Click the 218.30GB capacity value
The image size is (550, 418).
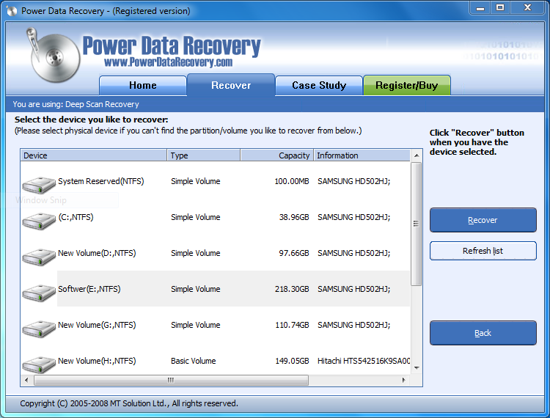pyautogui.click(x=292, y=289)
